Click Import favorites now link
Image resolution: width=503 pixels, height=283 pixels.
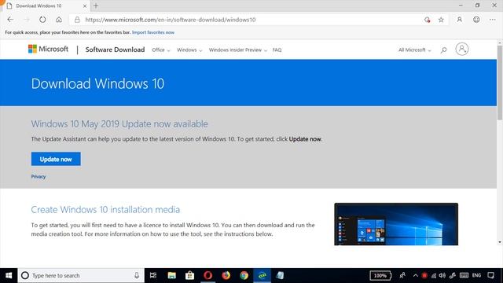point(153,32)
